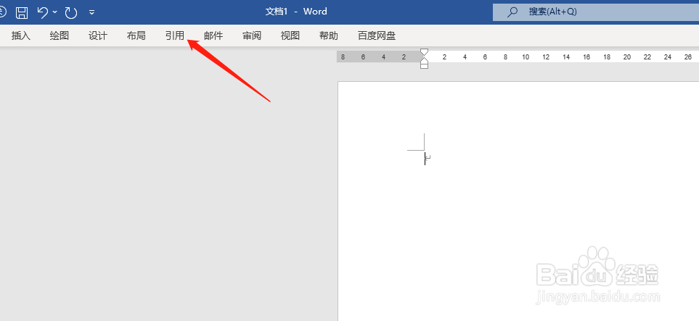Place cursor at start of blank document page
699x321 pixels.
click(425, 159)
